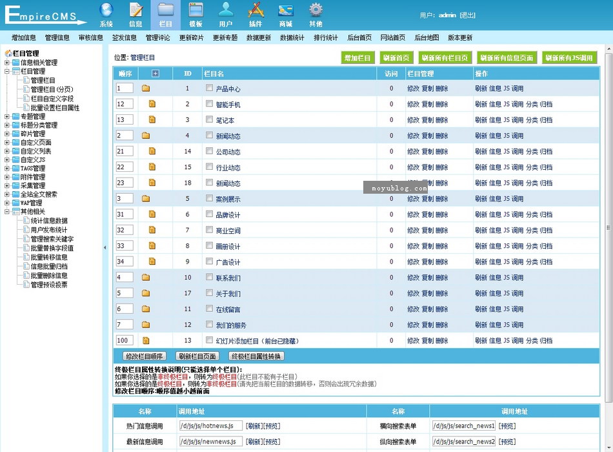Viewport: 613px width, 452px height.
Task: Click the page icon in the 智能手机 row
Action: 152,104
